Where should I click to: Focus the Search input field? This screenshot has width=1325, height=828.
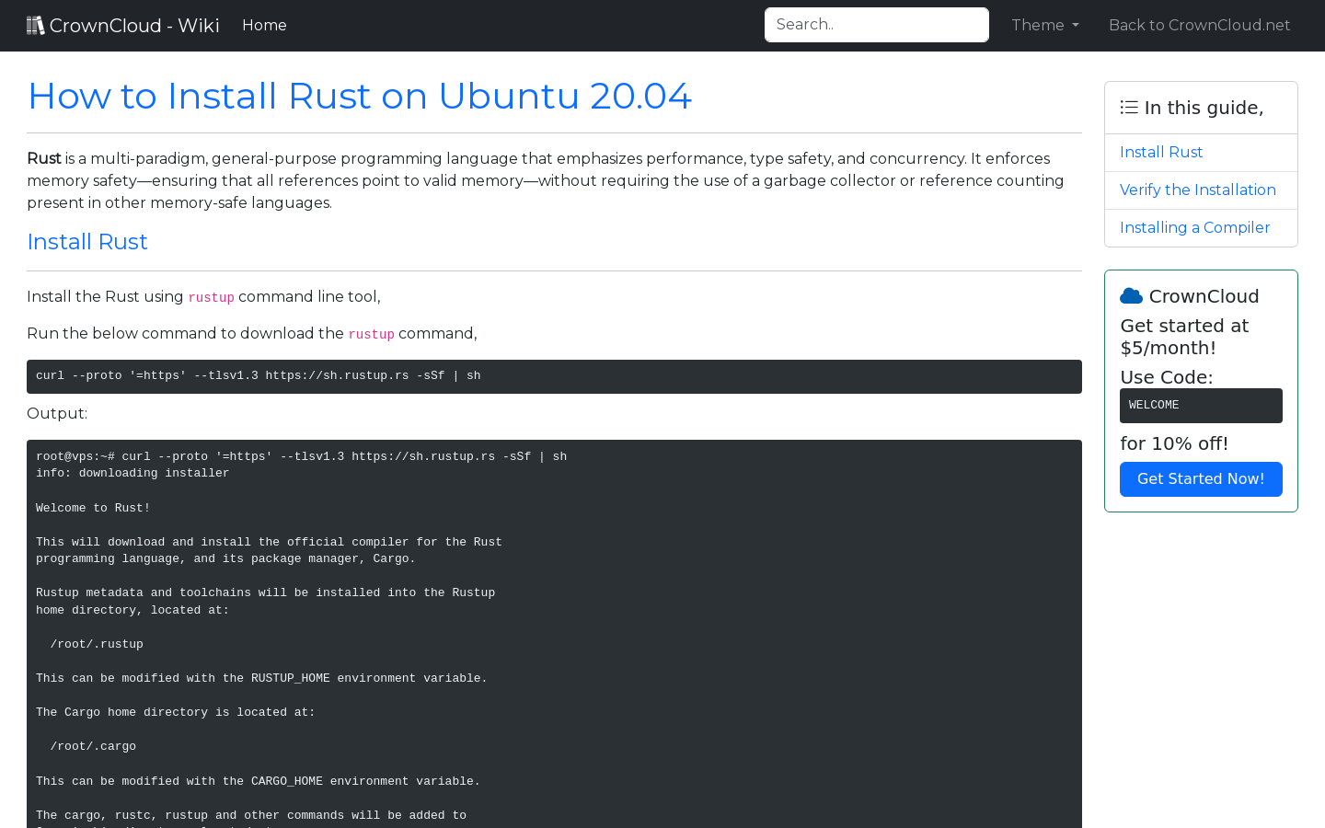[877, 25]
